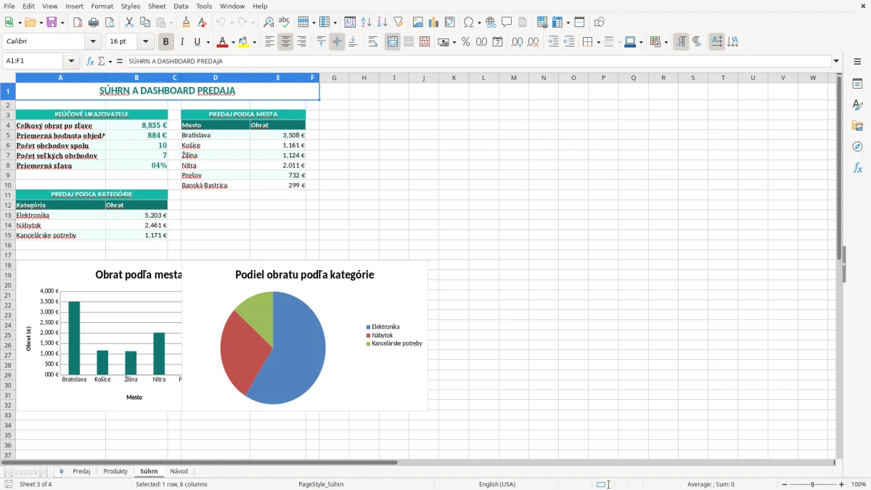
Task: Toggle Underline formatting
Action: (197, 42)
